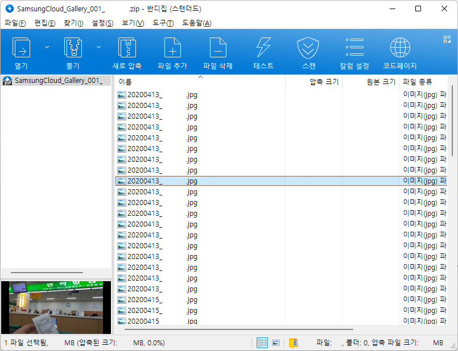Open the 보기(V) menu
This screenshot has width=458, height=351.
133,23
